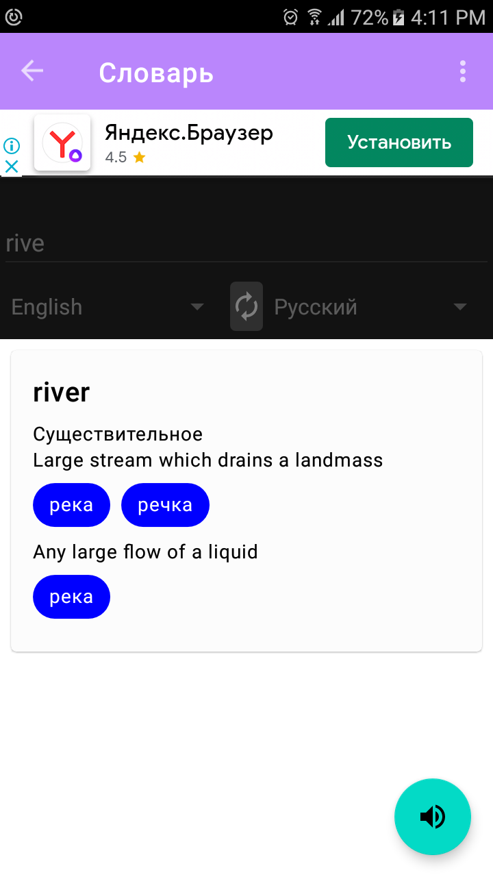Tap the battery icon in status bar

tap(399, 17)
